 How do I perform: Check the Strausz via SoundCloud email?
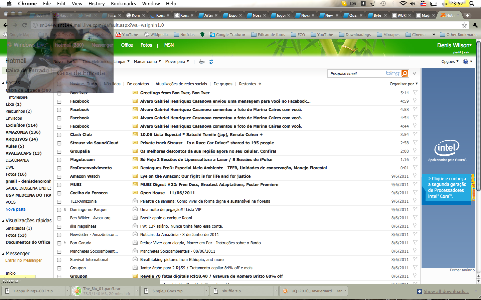[59, 143]
